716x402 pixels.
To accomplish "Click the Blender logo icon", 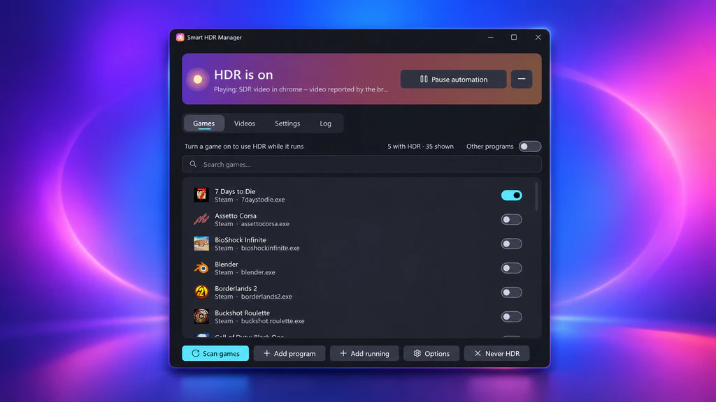I will pyautogui.click(x=201, y=268).
